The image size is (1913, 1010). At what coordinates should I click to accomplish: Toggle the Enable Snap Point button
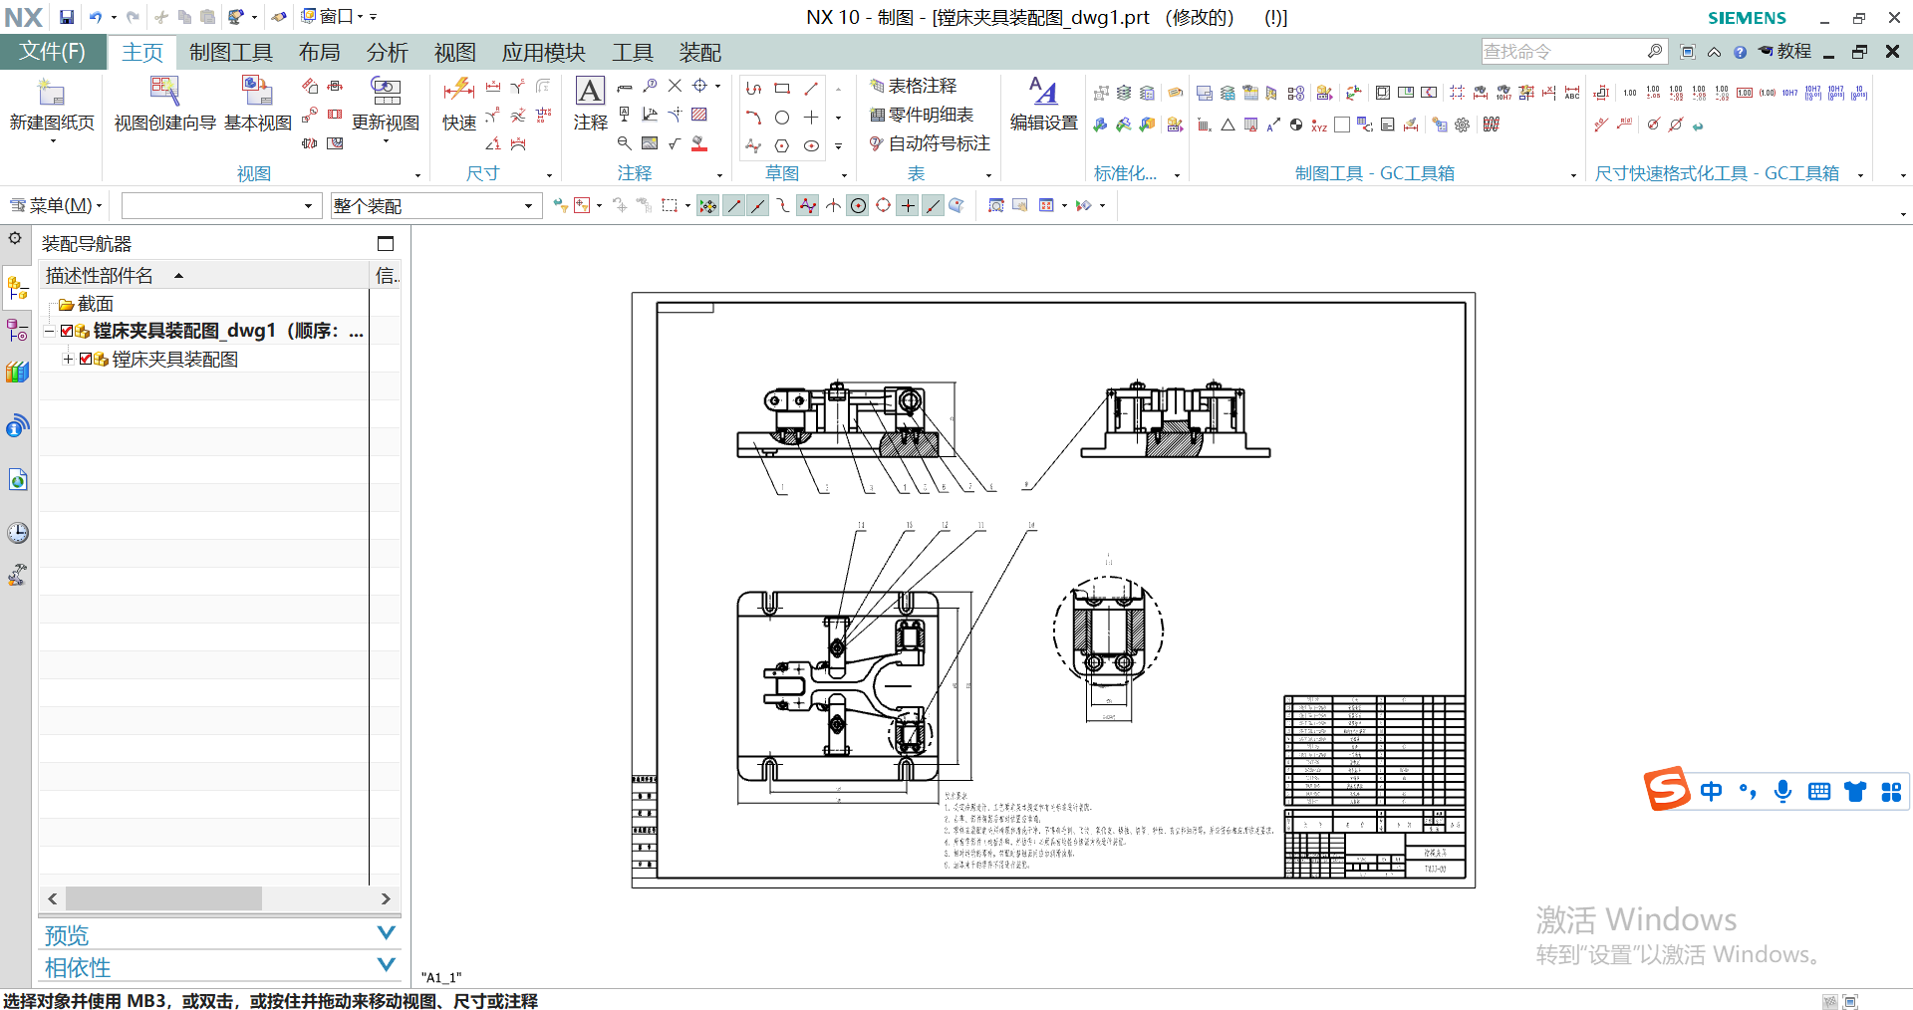click(x=707, y=206)
